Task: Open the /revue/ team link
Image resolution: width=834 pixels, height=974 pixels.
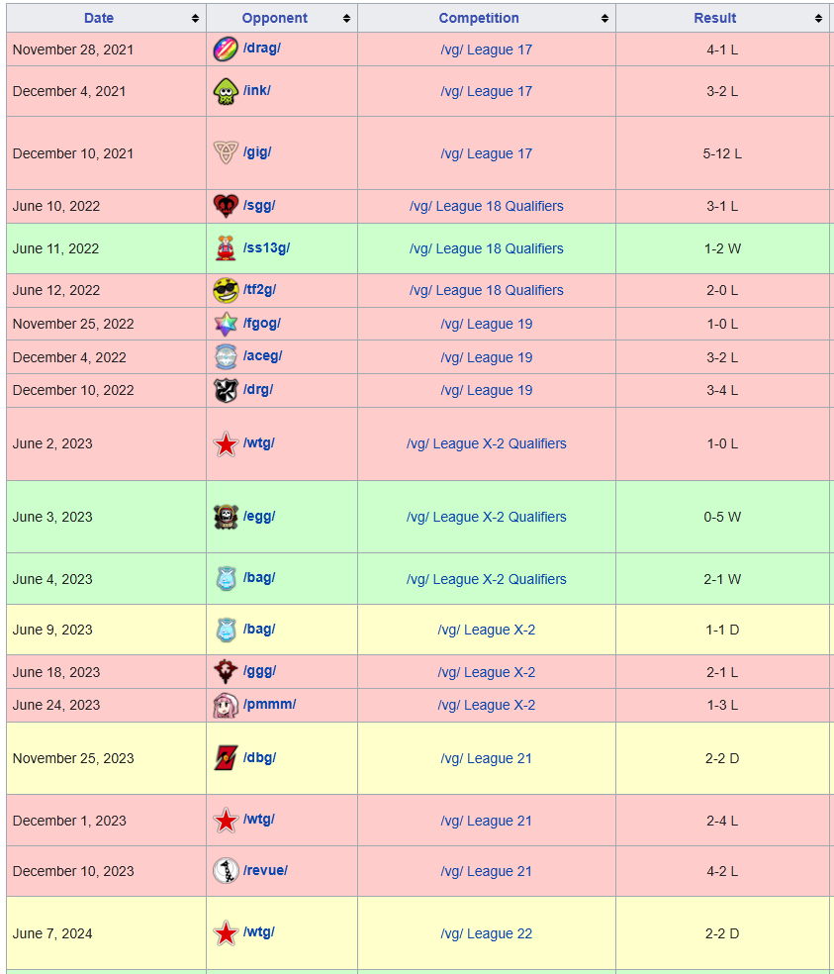Action: coord(265,870)
